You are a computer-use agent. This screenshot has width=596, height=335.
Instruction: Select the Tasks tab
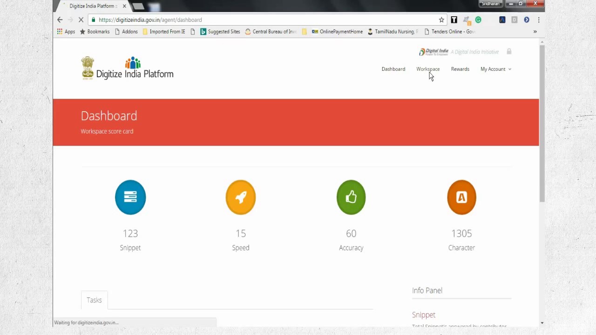pyautogui.click(x=94, y=300)
